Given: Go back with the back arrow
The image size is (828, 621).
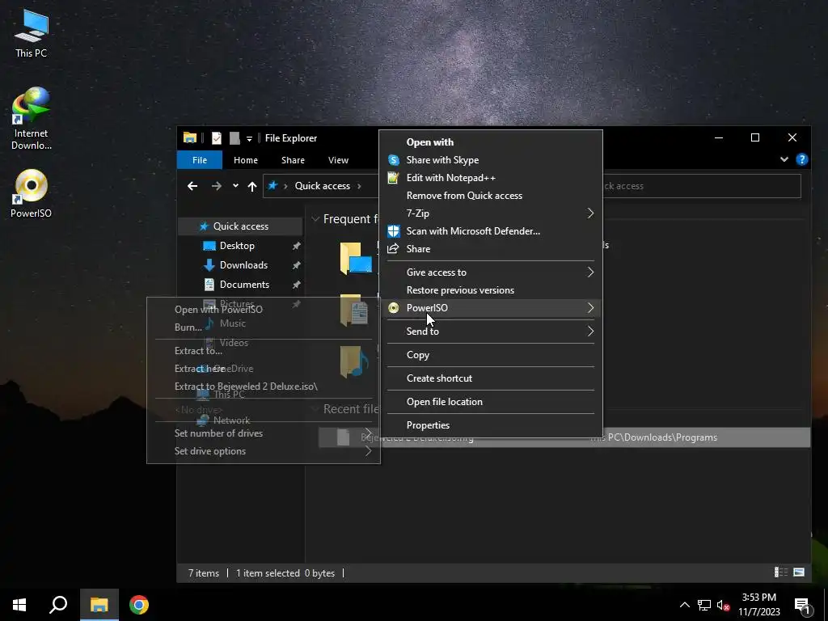Looking at the screenshot, I should (x=192, y=186).
